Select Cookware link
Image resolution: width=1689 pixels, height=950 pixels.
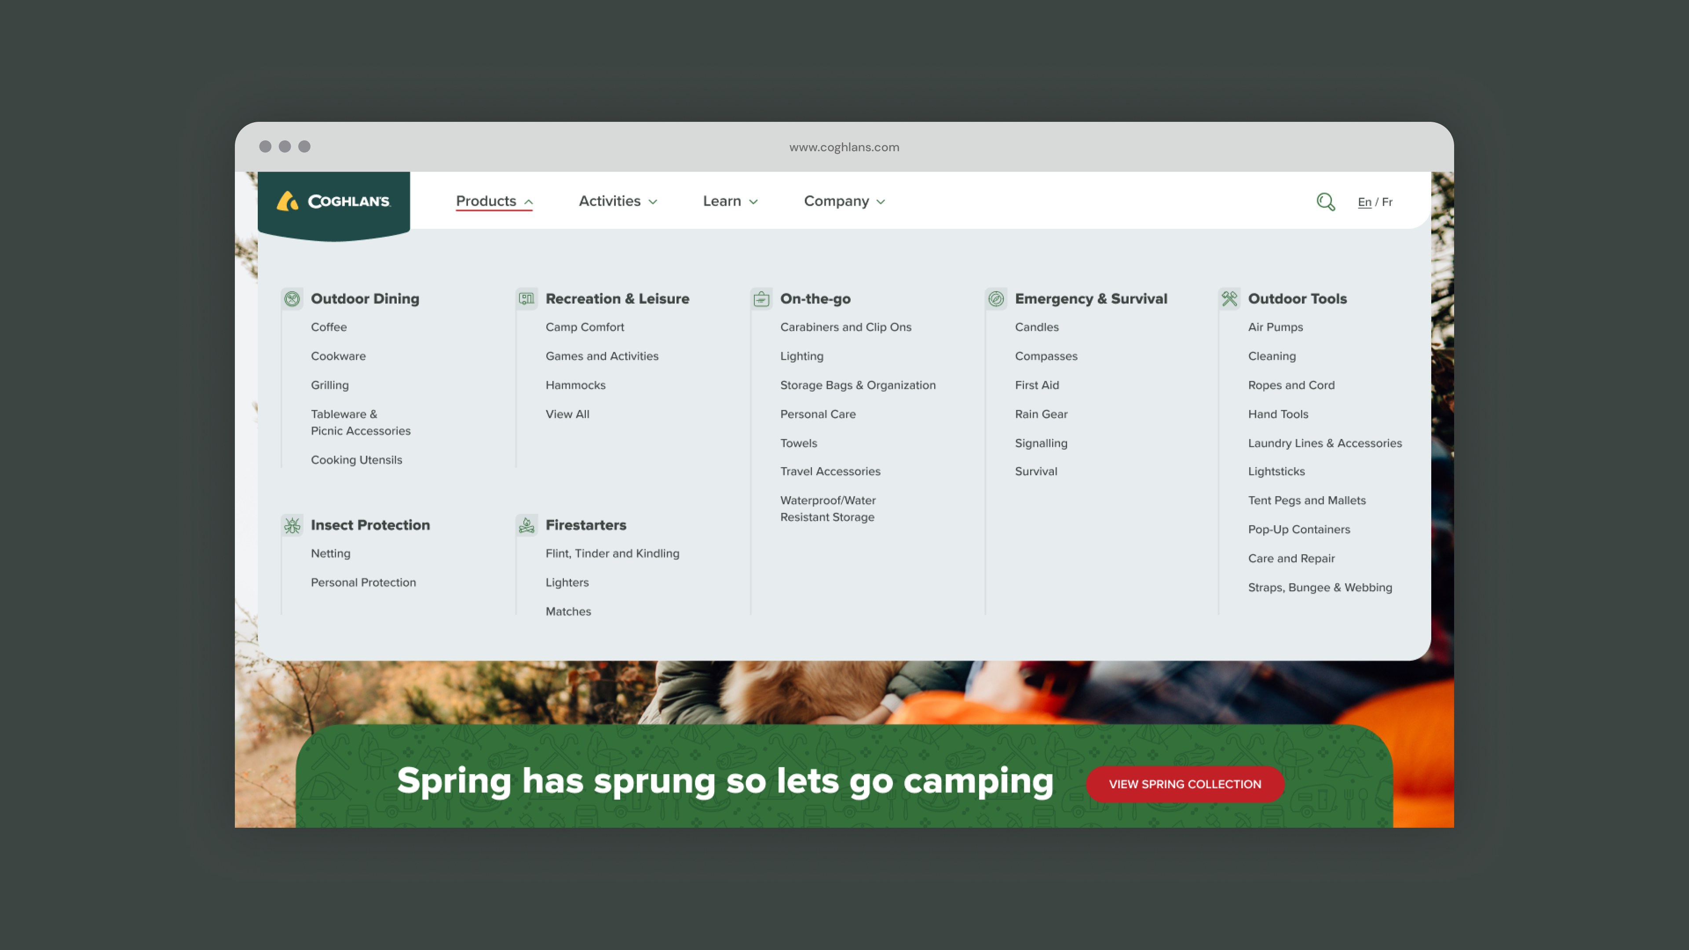(x=338, y=356)
